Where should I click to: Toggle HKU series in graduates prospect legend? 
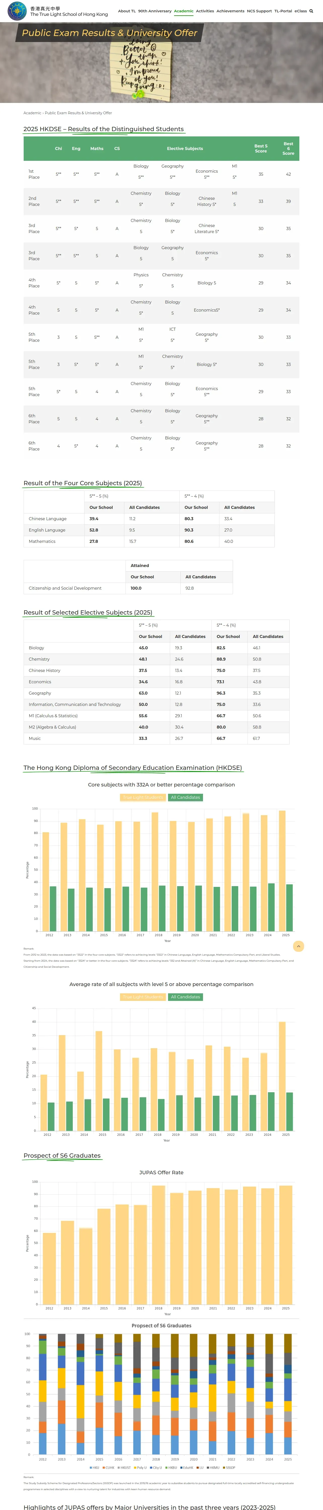tap(95, 1468)
